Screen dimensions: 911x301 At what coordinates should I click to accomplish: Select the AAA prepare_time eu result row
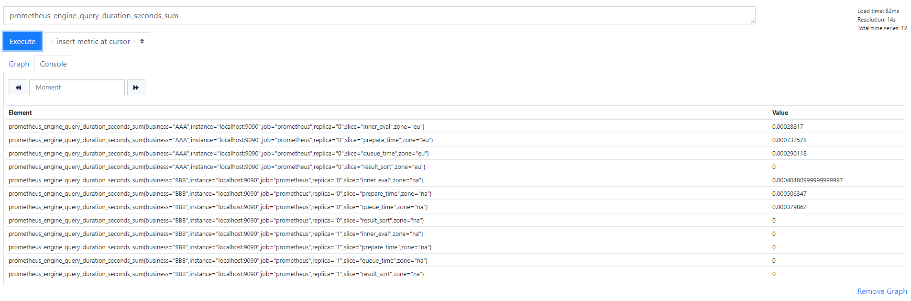point(220,140)
